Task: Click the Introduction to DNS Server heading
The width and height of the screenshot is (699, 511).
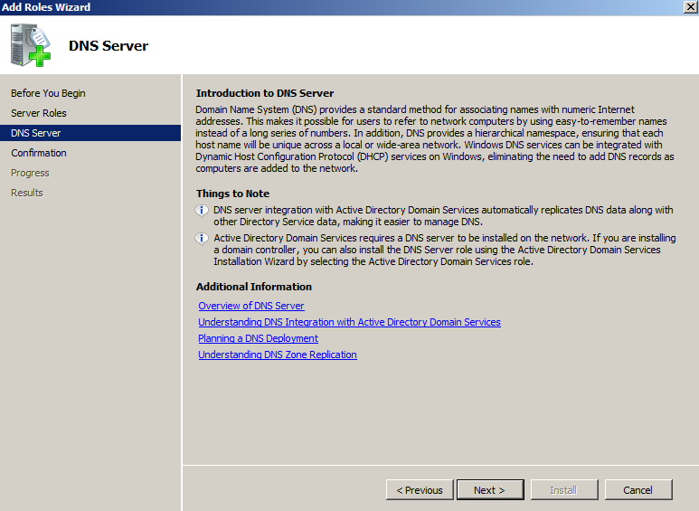Action: click(265, 93)
